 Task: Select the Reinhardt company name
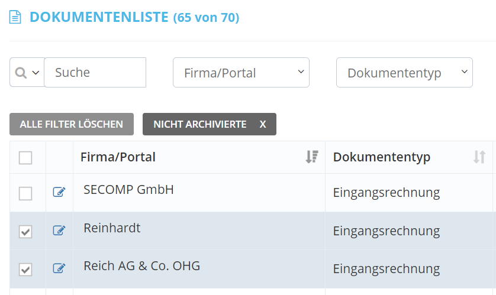[112, 228]
